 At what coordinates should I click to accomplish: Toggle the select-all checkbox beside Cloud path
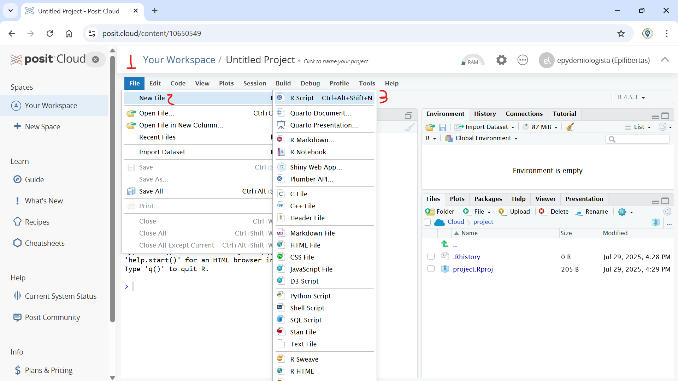coord(427,222)
